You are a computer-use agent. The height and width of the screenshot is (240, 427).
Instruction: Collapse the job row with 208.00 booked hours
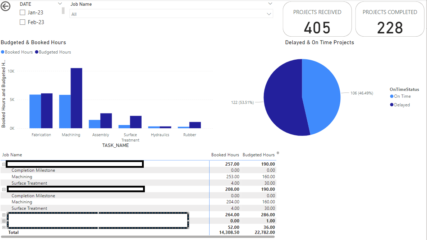pos(4,189)
